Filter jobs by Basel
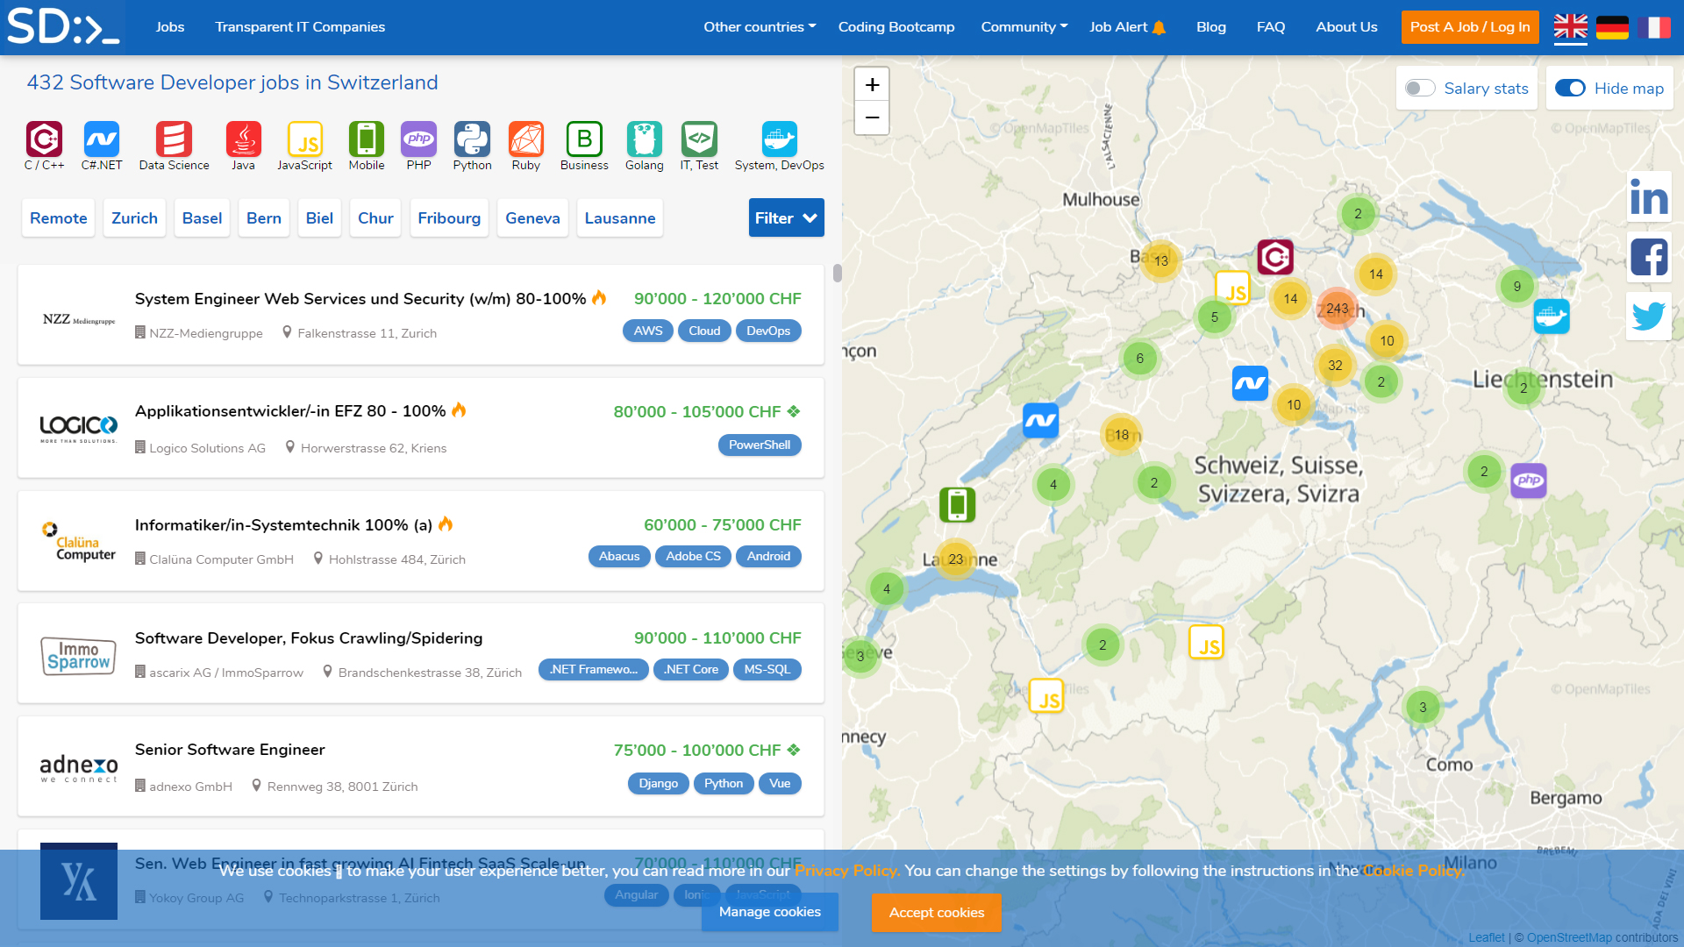Screen dimensions: 1684x947 pos(202,217)
